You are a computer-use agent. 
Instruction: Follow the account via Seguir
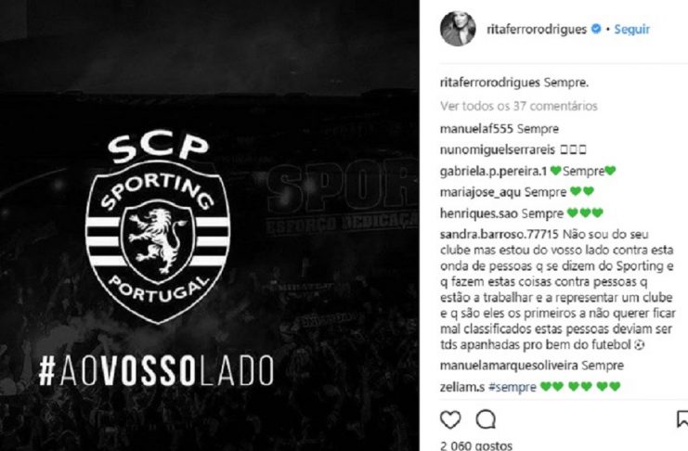click(632, 30)
